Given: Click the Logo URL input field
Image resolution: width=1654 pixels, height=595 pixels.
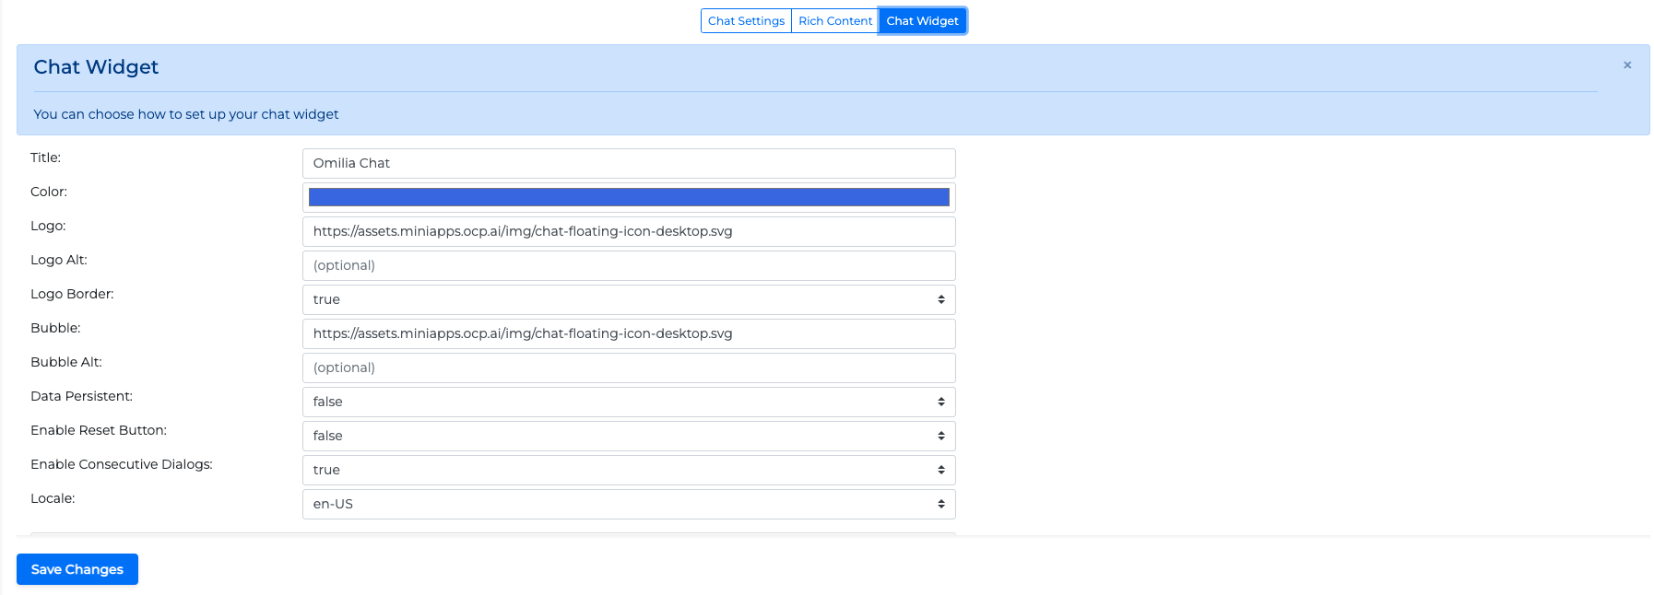Looking at the screenshot, I should (628, 232).
